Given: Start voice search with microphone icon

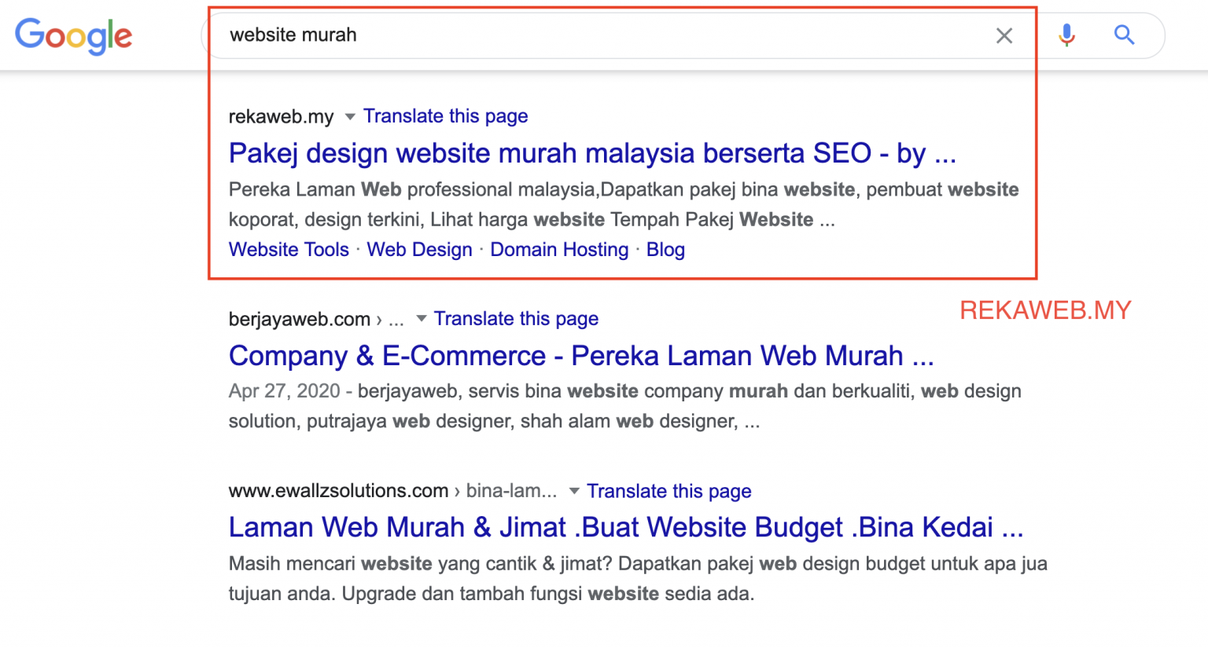Looking at the screenshot, I should click(x=1066, y=35).
